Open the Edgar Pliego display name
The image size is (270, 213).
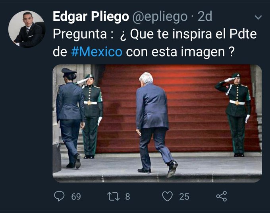(91, 17)
